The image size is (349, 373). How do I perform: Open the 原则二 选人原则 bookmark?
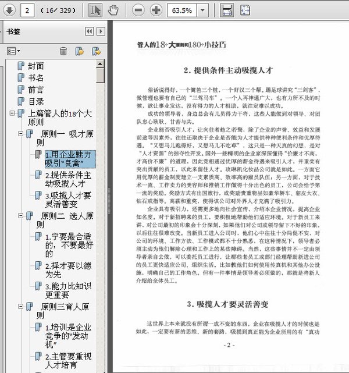[x=65, y=221]
